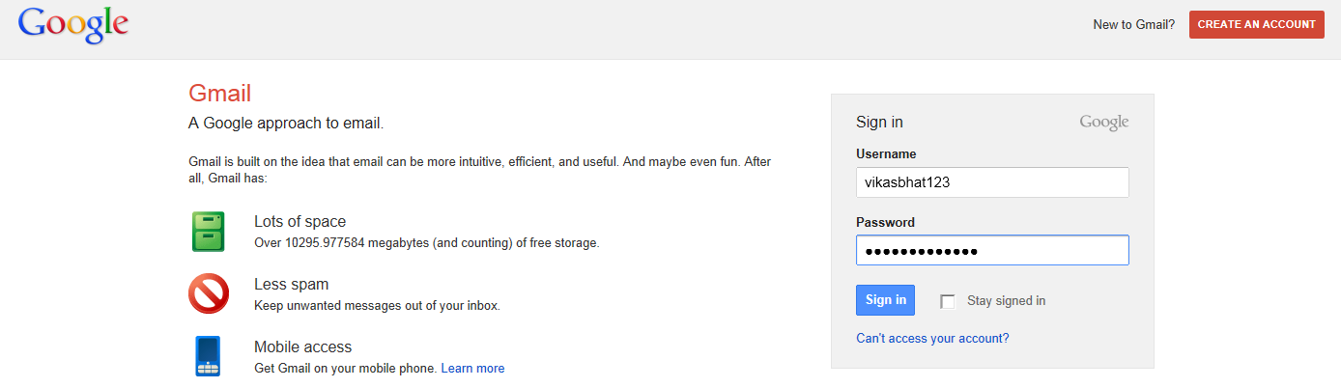Toggle the Stay signed in checkbox
Image resolution: width=1341 pixels, height=388 pixels.
948,301
